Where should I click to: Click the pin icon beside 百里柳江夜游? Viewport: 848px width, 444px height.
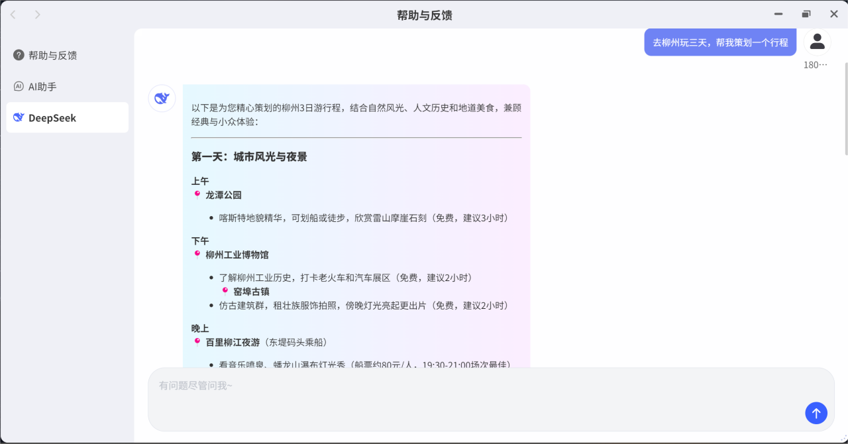(x=197, y=342)
